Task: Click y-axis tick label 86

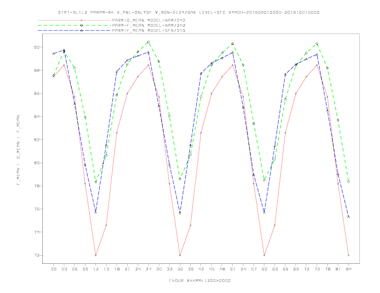Action: 36,93
